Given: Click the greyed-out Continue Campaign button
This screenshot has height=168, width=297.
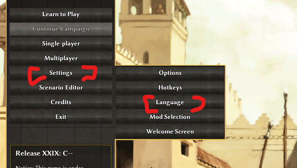Looking at the screenshot, I should [61, 29].
